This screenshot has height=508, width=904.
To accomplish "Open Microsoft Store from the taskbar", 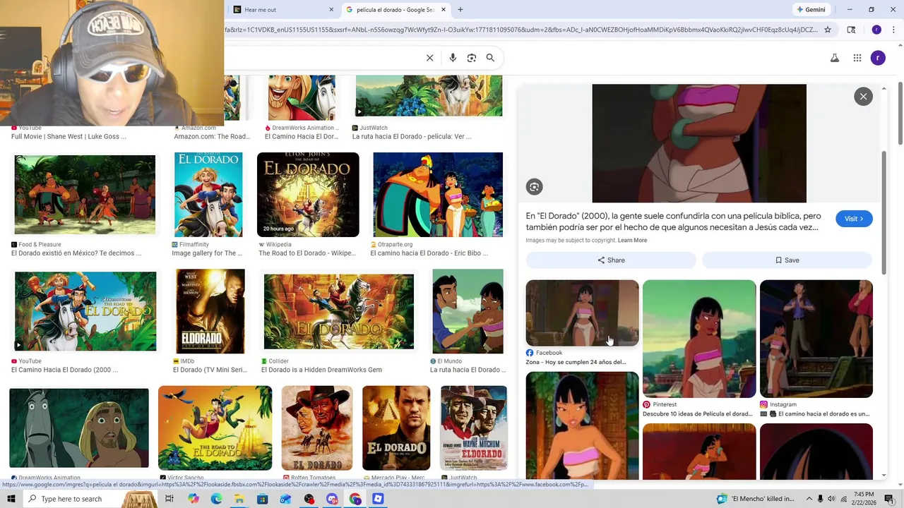I will [263, 499].
